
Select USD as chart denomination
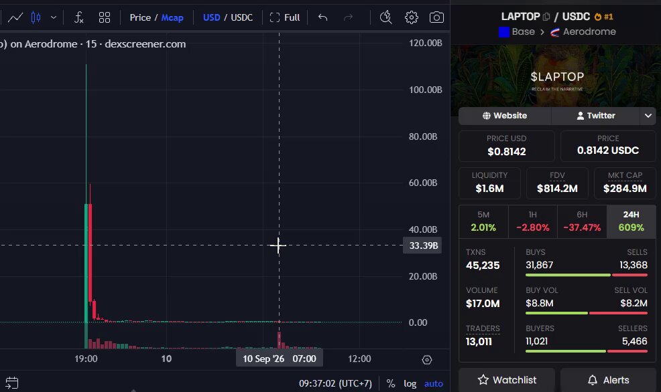coord(212,17)
